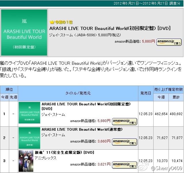The height and width of the screenshot is (173, 184).
Task: Select the 順位 column header
Action: click(9, 90)
